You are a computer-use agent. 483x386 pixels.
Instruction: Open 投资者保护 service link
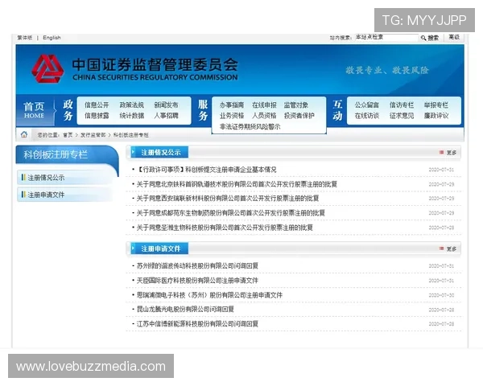click(299, 116)
